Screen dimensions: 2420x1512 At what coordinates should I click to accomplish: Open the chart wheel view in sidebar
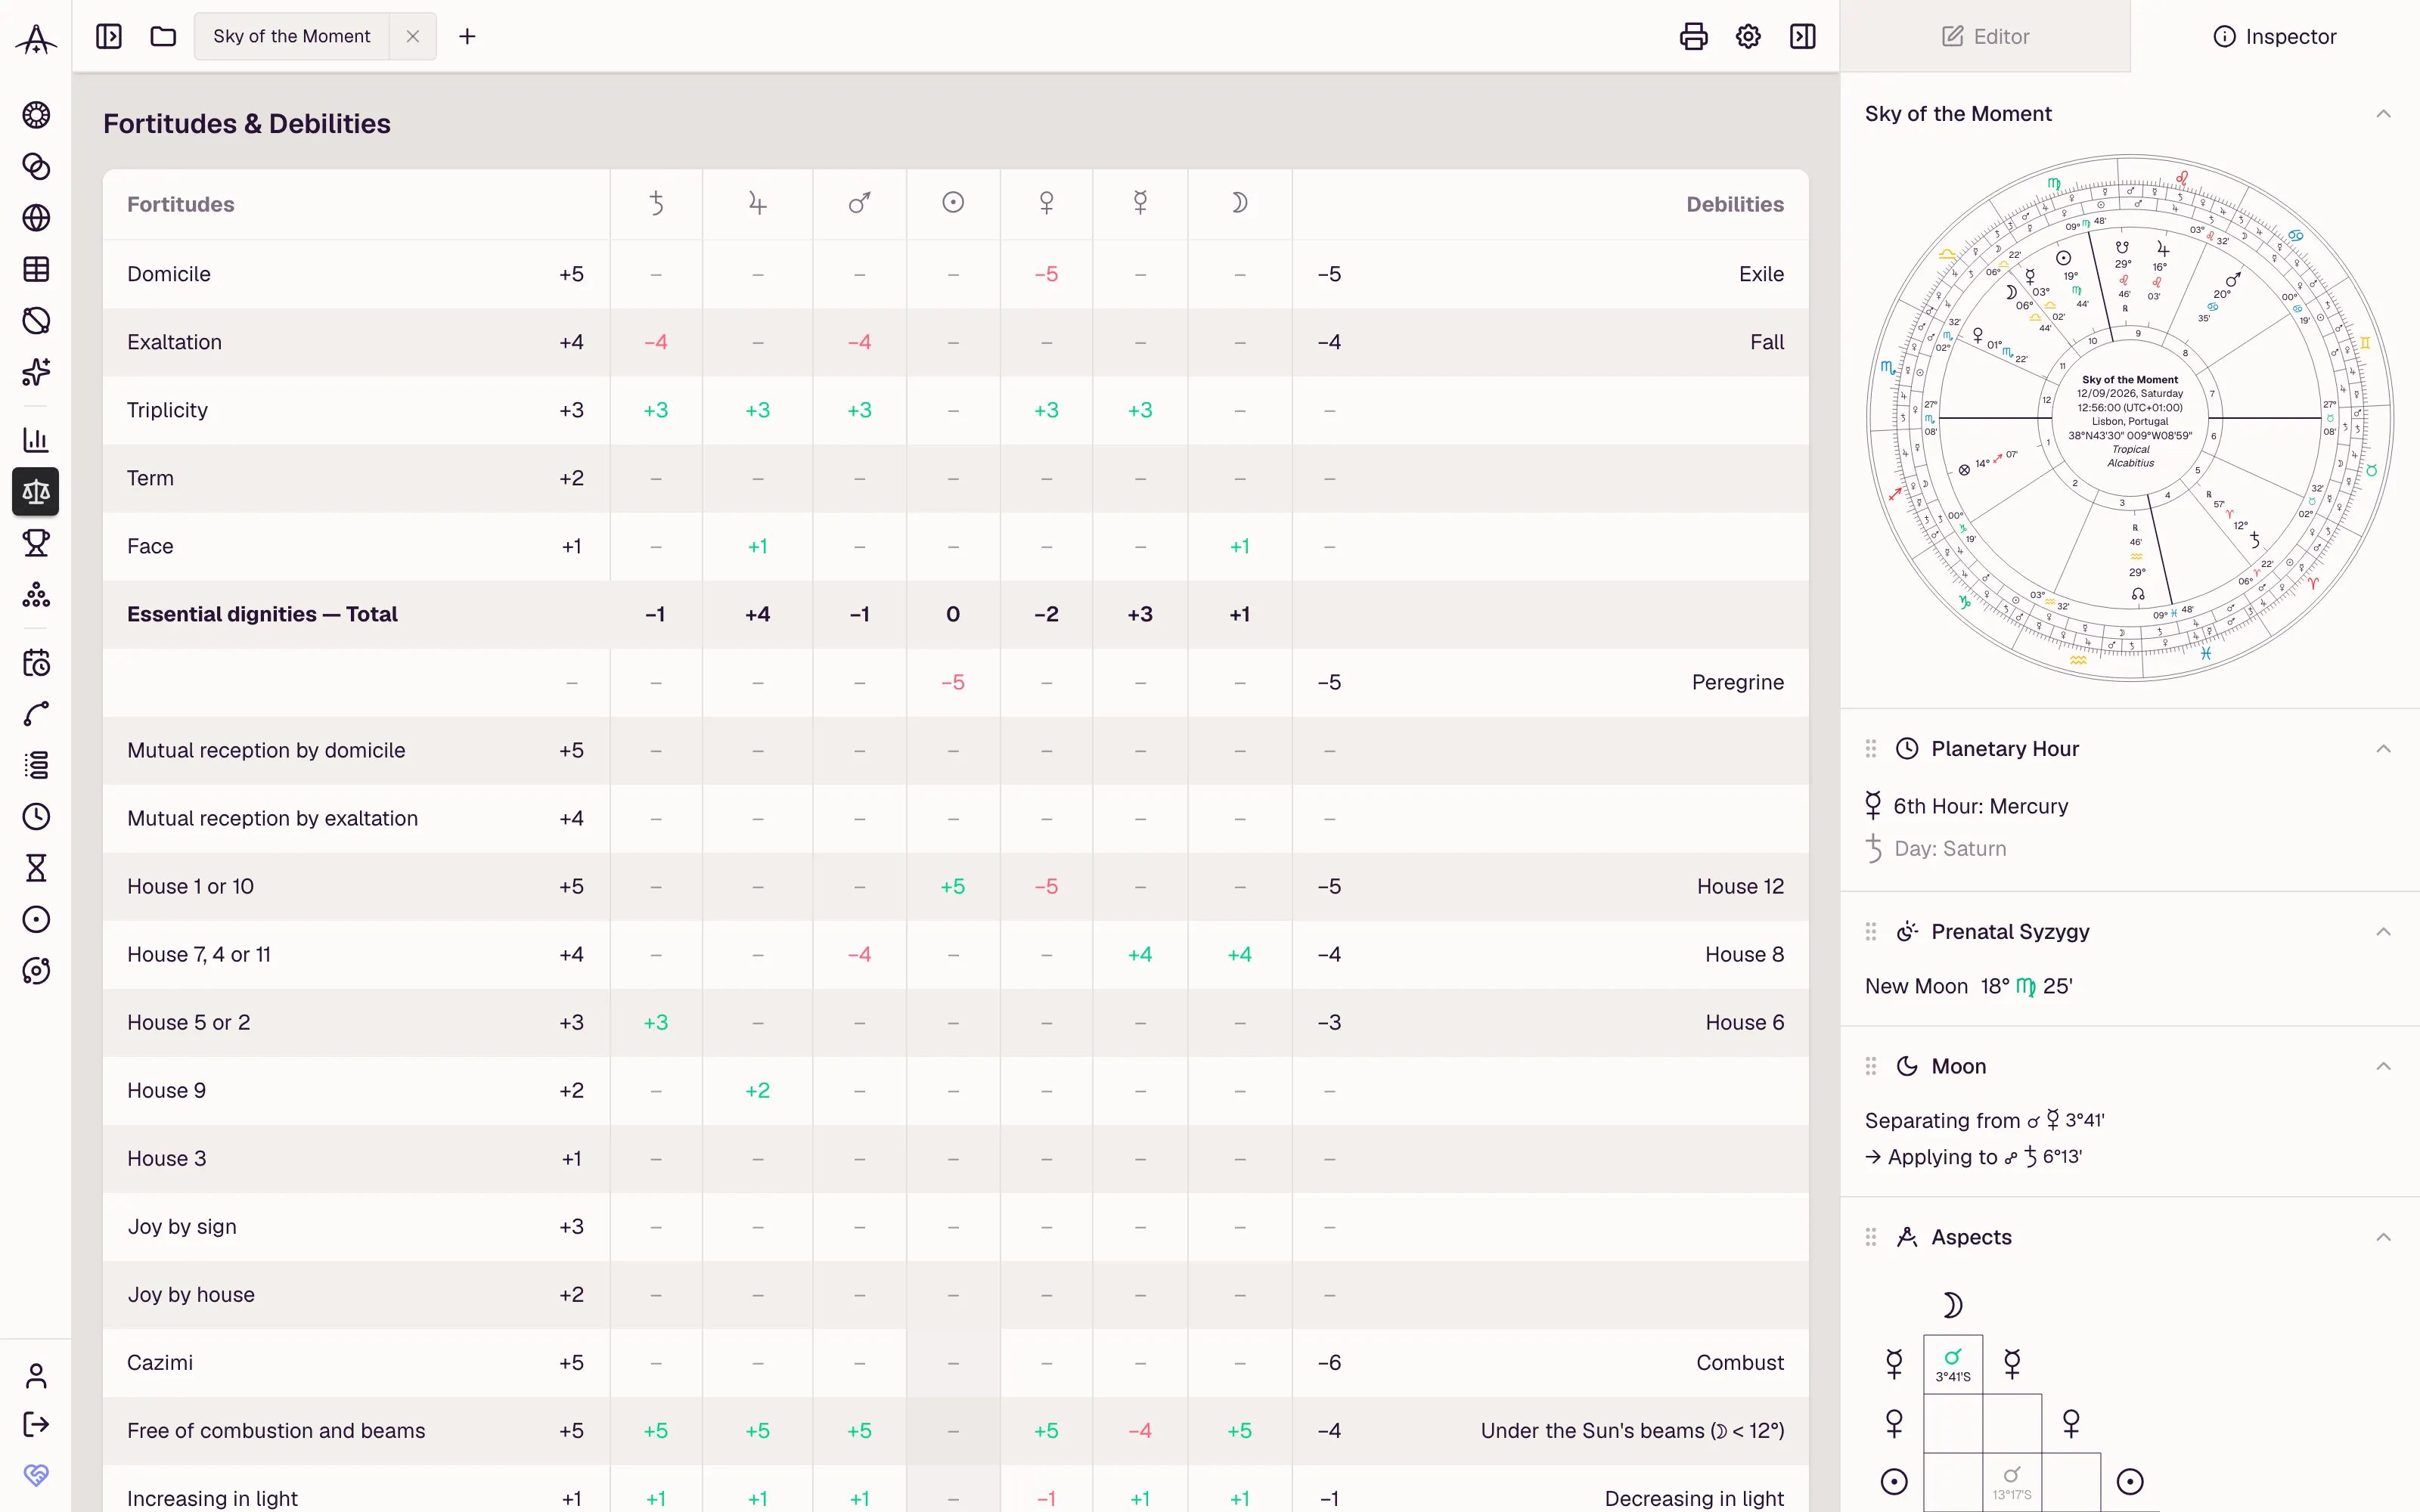point(36,115)
